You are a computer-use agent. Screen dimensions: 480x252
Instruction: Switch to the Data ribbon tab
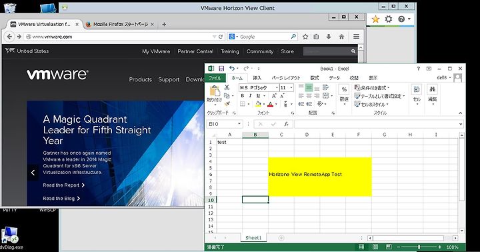tap(334, 78)
